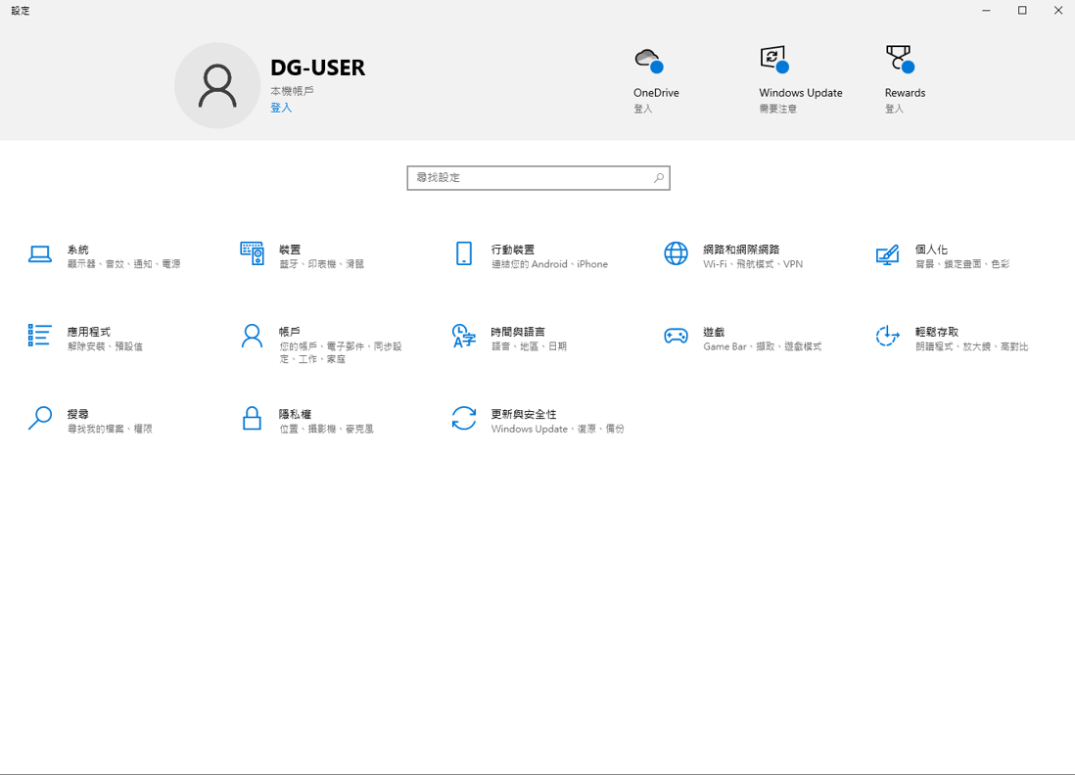The width and height of the screenshot is (1075, 775).
Task: Open the 更新與安全性 refresh arrows icon
Action: (464, 418)
